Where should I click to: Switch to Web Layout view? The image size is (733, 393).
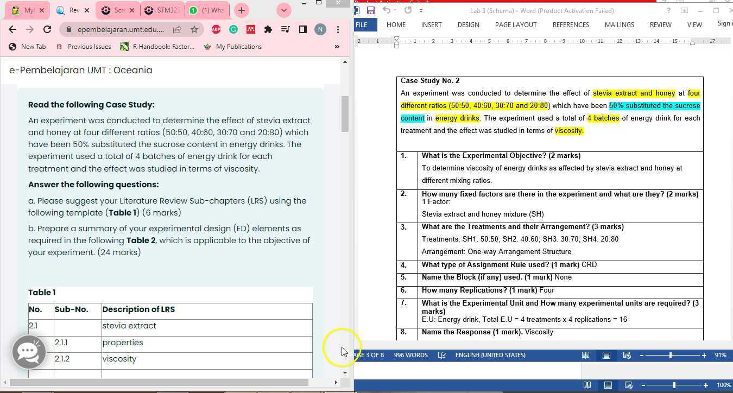pos(627,355)
